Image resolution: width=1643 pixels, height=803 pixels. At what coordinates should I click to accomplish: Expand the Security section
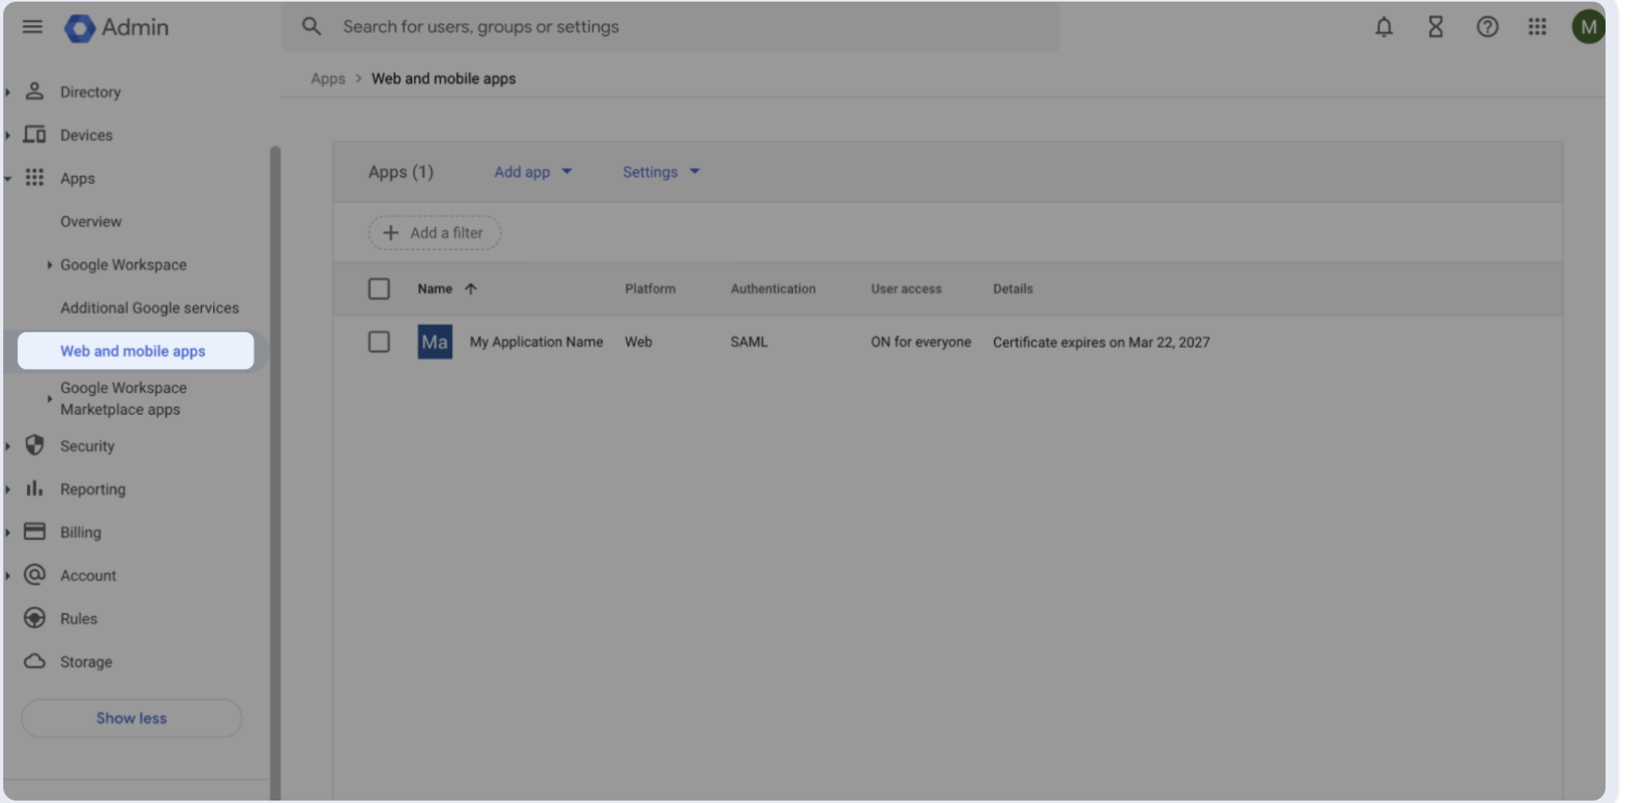coord(87,446)
